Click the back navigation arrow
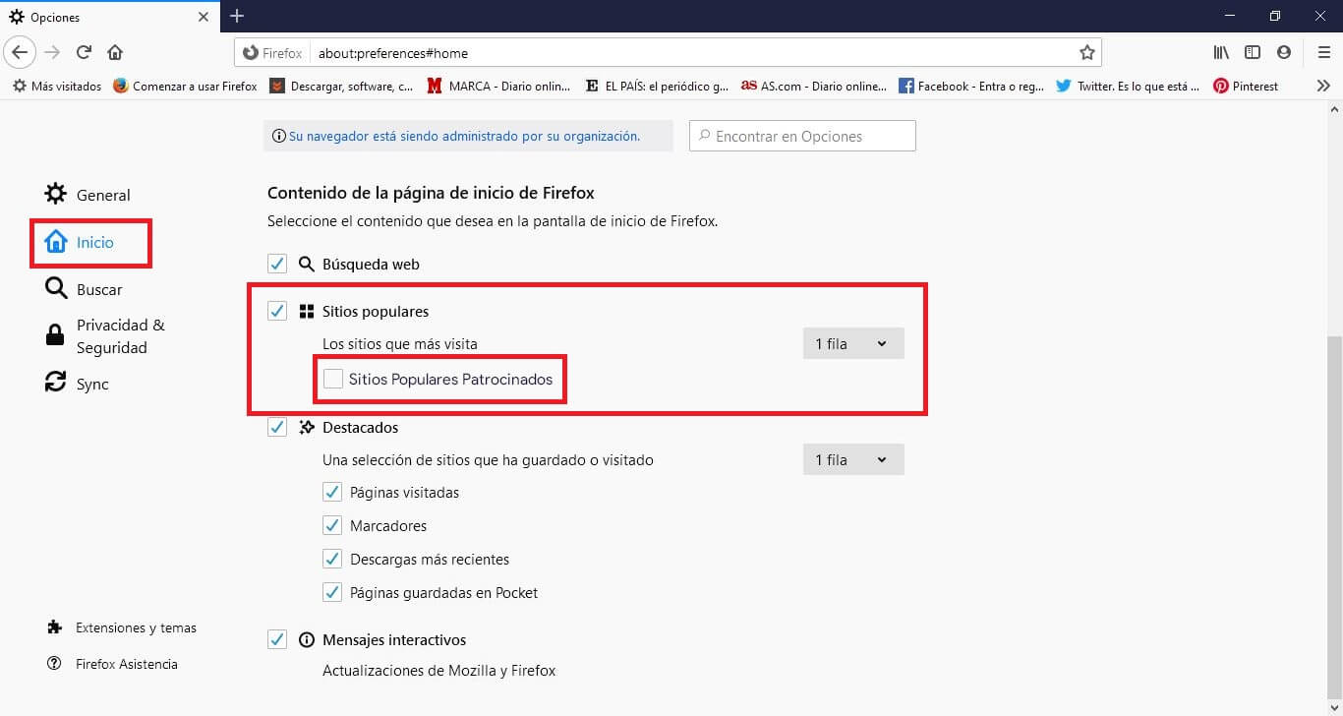The height and width of the screenshot is (716, 1343). coord(21,52)
